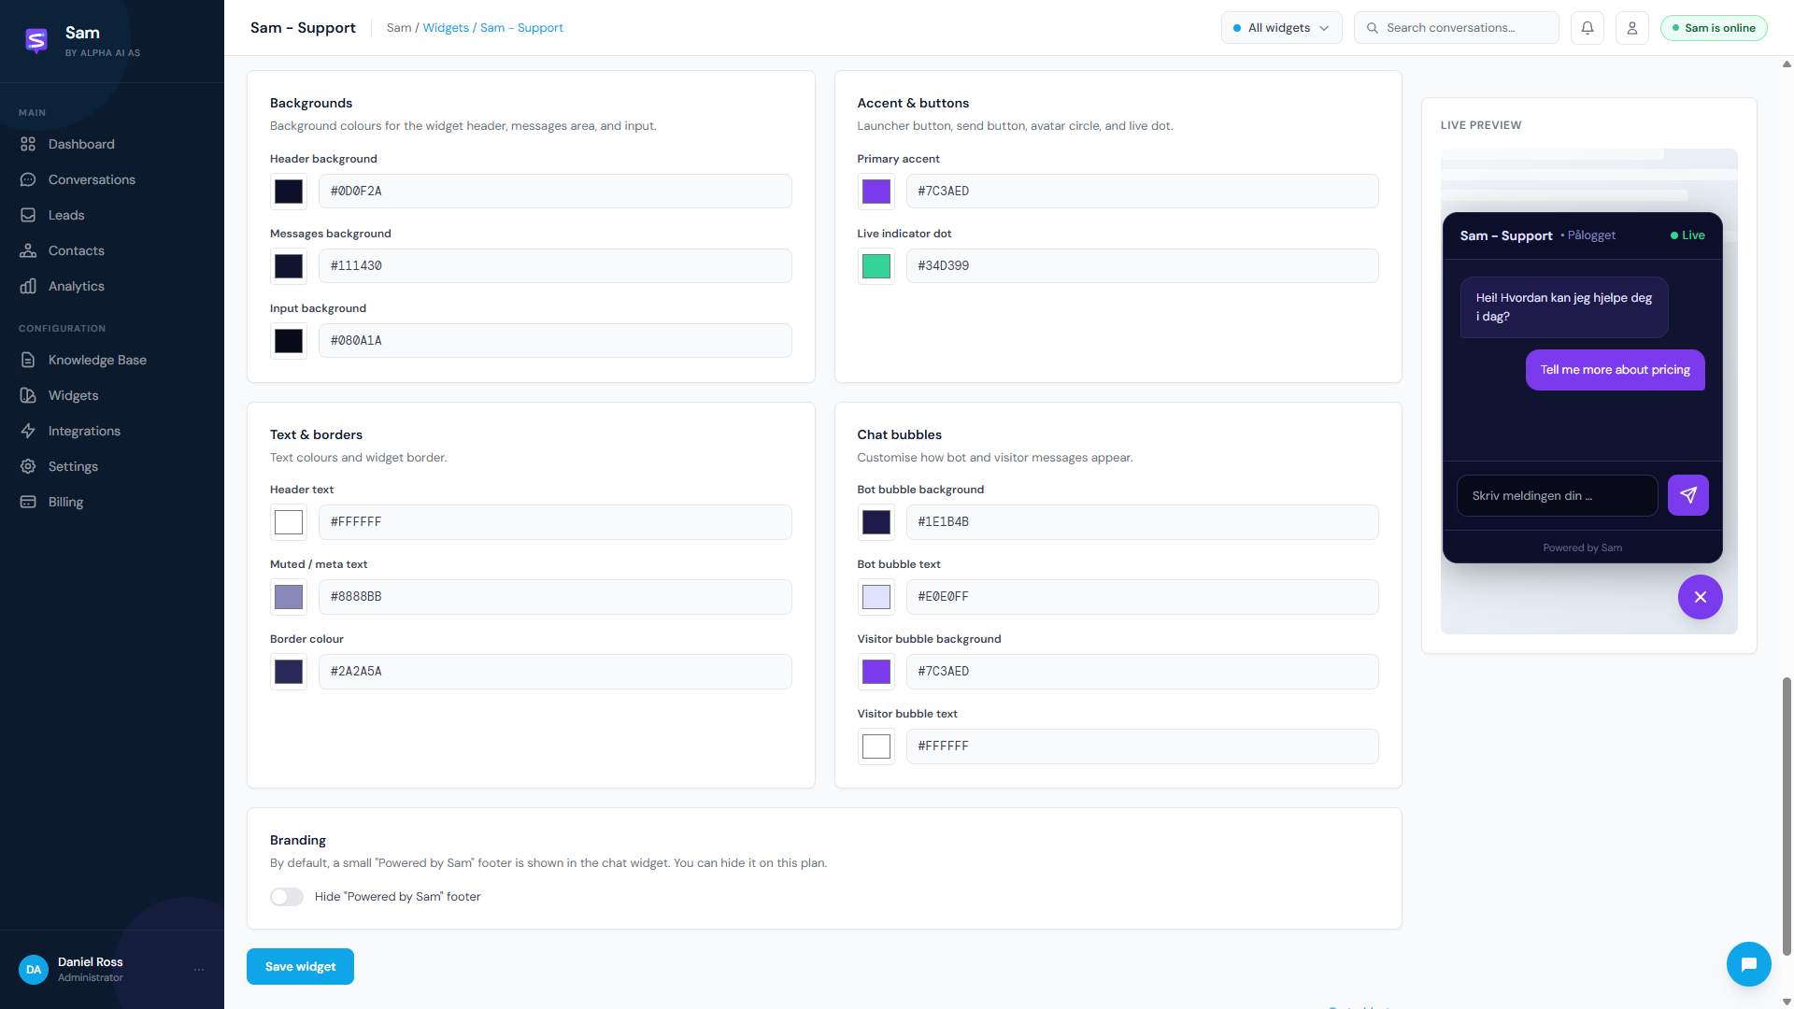Click the Widgets sidebar icon

pos(28,395)
